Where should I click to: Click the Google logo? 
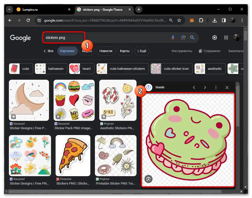pos(20,38)
